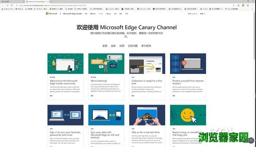Open the Microsoft Edge Insider header link
This screenshot has width=256, height=147.
click(73, 14)
